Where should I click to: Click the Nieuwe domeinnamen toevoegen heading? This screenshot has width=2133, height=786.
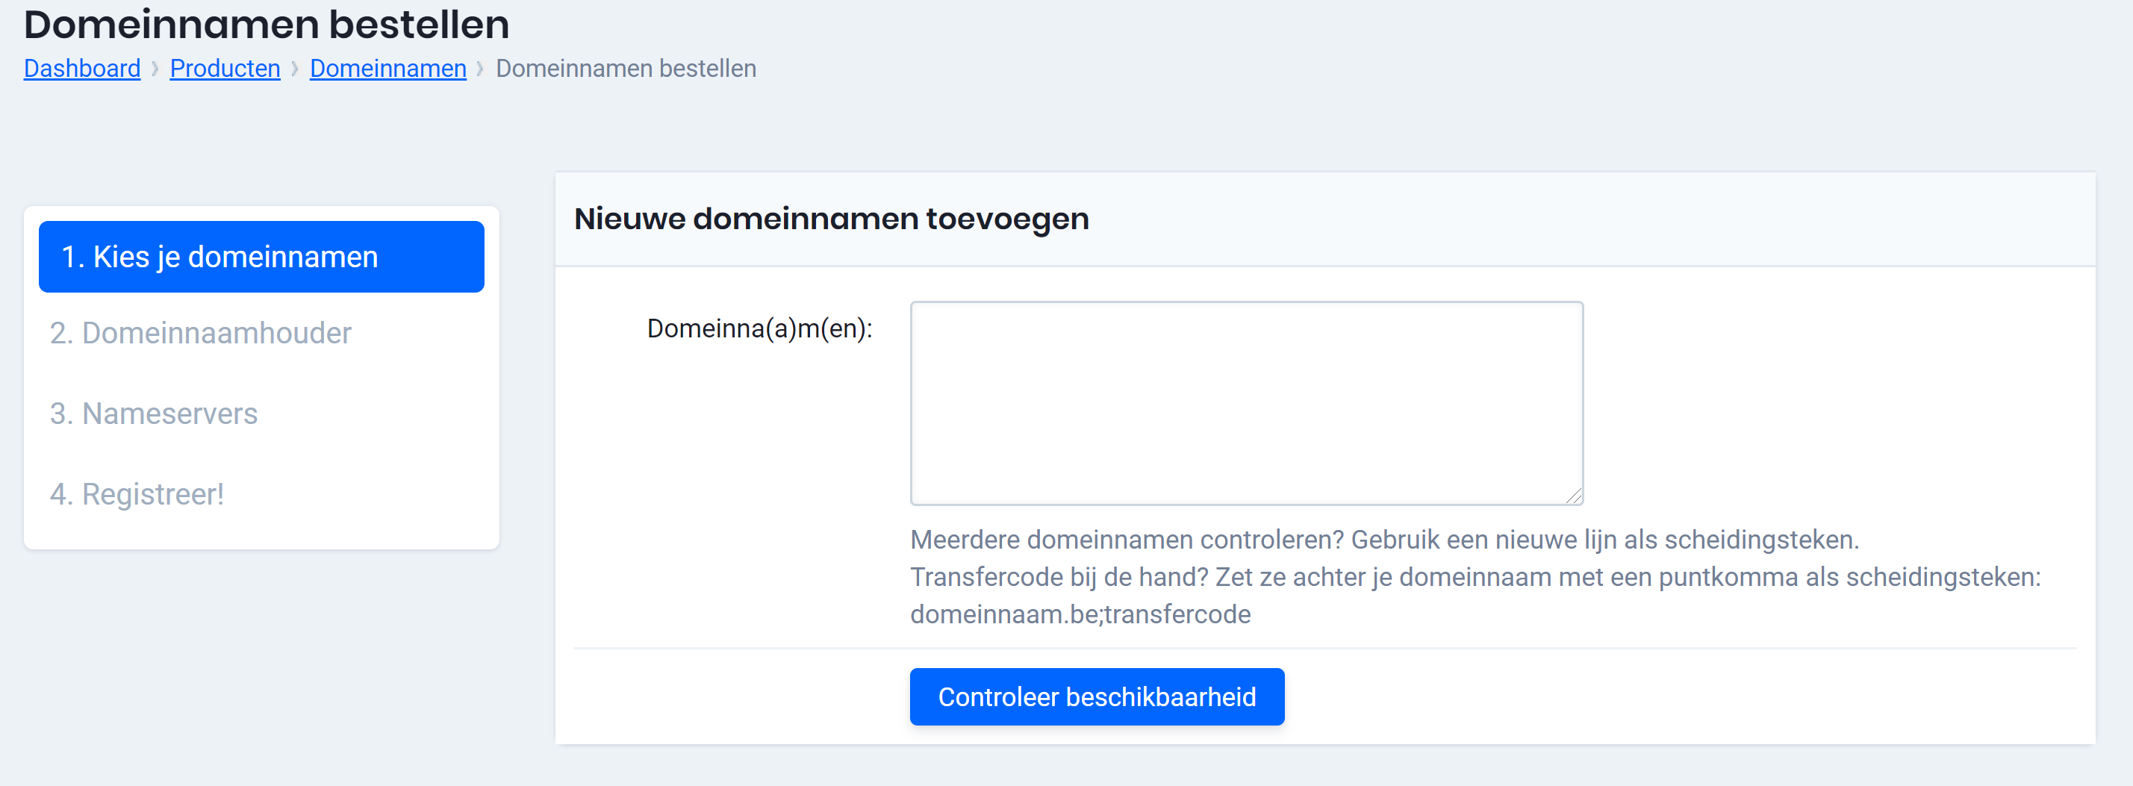(832, 219)
